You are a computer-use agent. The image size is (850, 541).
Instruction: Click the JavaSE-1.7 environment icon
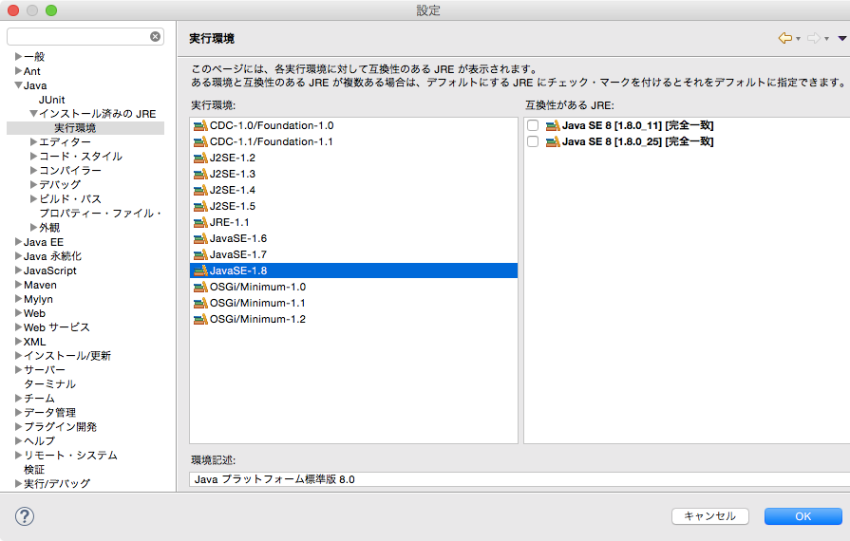200,254
